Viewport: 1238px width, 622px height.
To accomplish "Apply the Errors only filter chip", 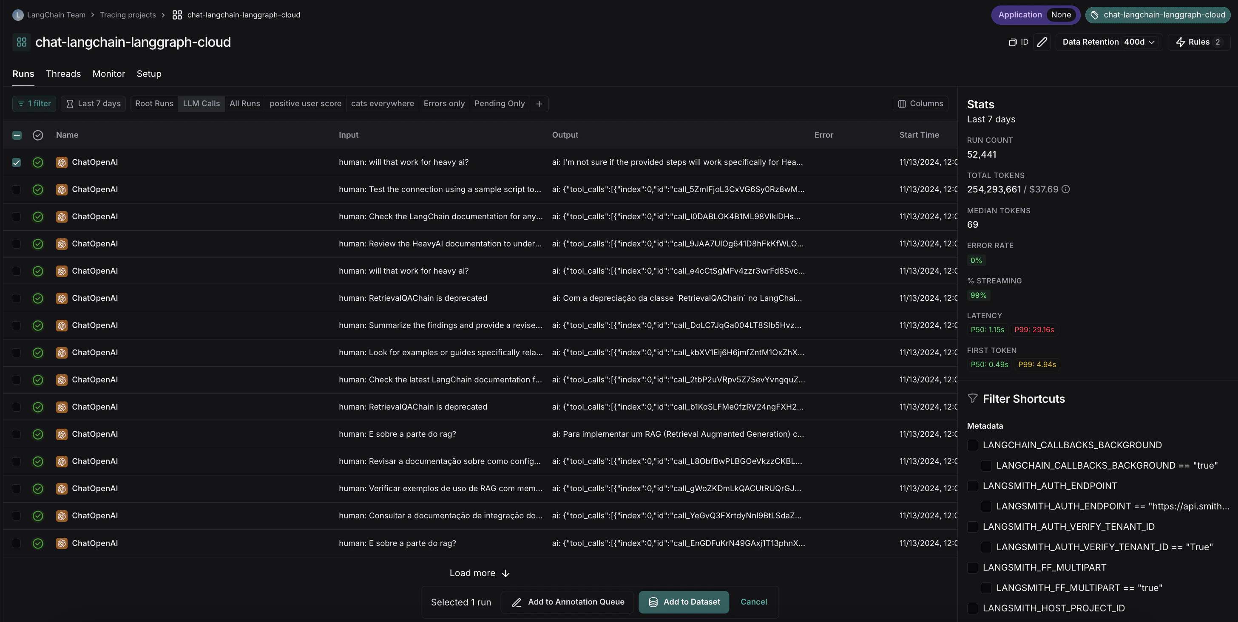I will pyautogui.click(x=444, y=103).
